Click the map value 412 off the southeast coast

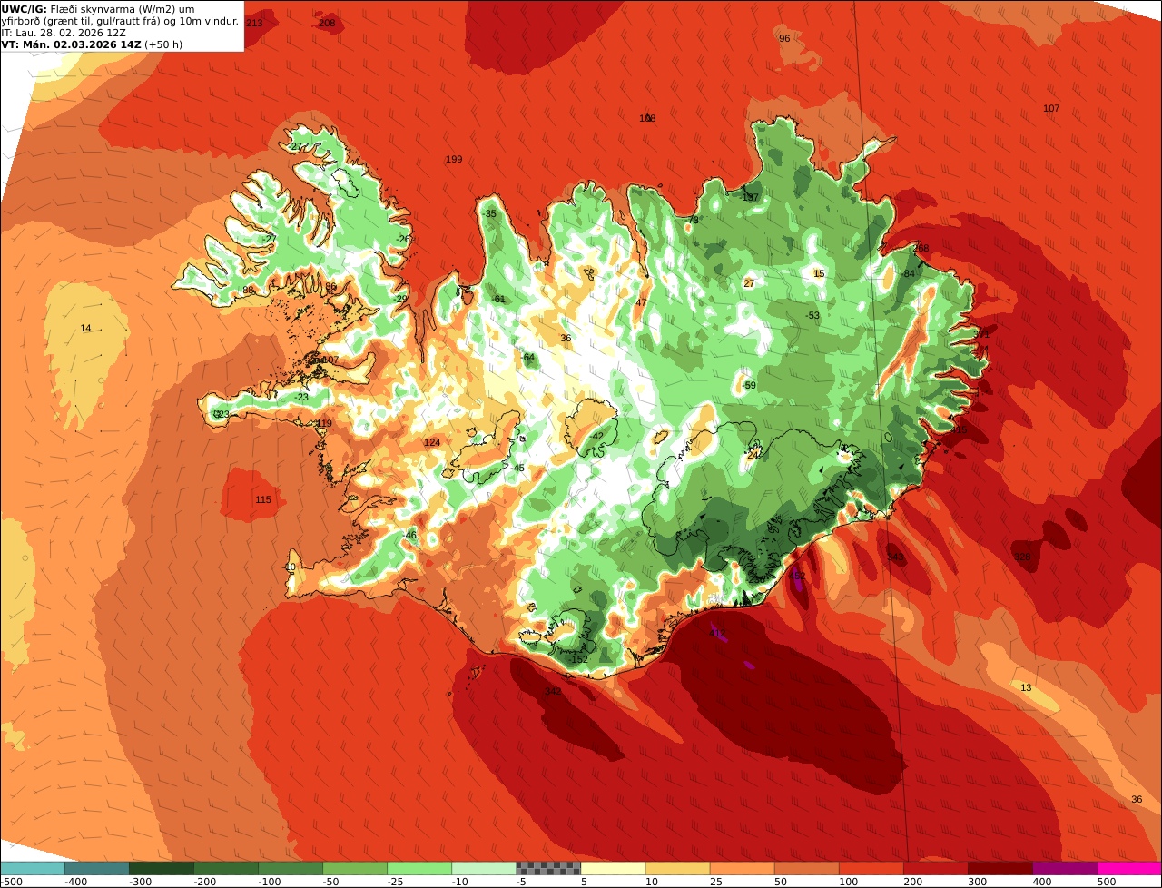(718, 633)
